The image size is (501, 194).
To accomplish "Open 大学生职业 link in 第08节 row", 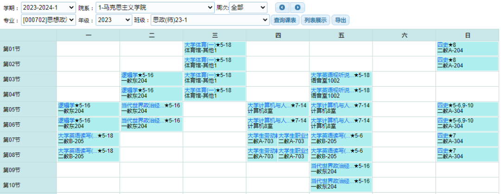I will [x=293, y=150].
